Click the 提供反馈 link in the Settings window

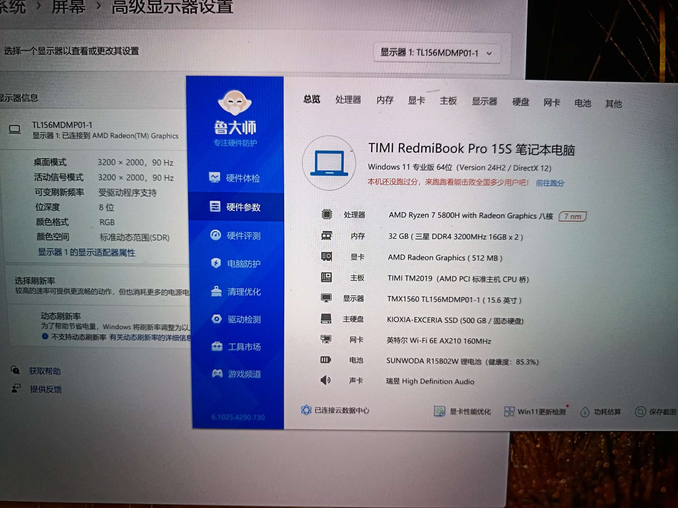(46, 389)
